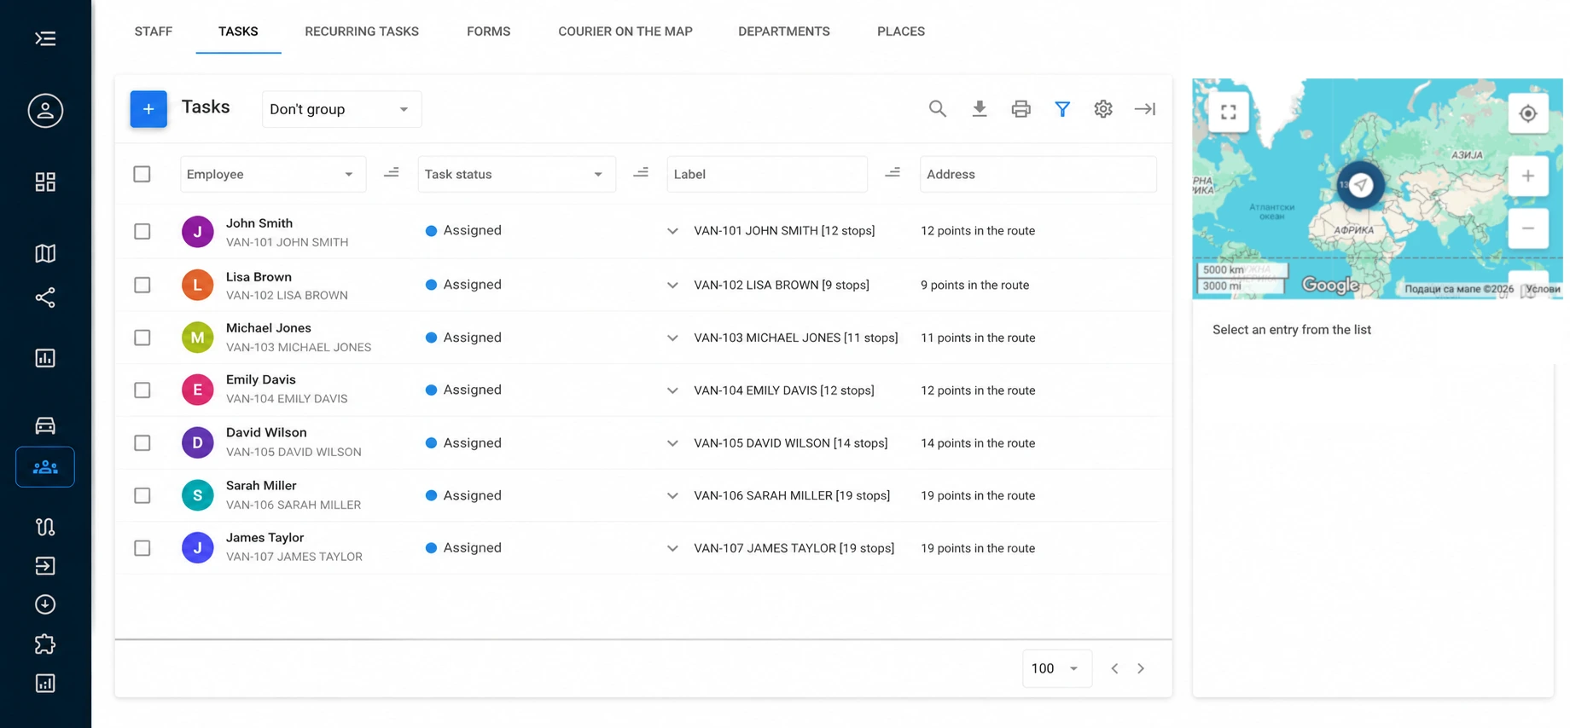1570x728 pixels.
Task: Click the Label filter input field
Action: click(767, 174)
